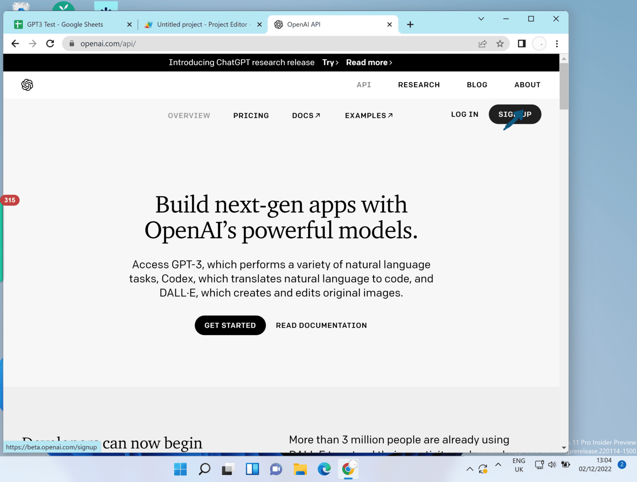637x482 pixels.
Task: Open the tab search dropdown arrow
Action: pyautogui.click(x=481, y=19)
